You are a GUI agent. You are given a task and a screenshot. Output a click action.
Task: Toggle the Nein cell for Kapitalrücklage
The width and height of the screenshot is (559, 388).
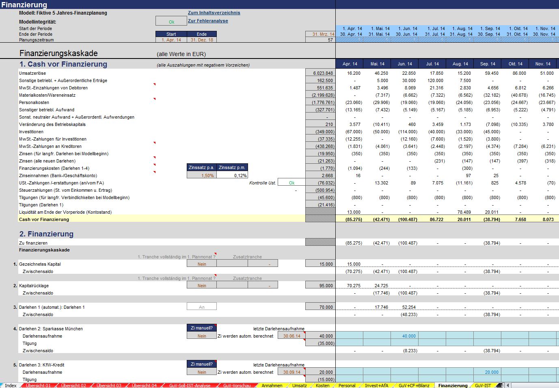pyautogui.click(x=202, y=286)
